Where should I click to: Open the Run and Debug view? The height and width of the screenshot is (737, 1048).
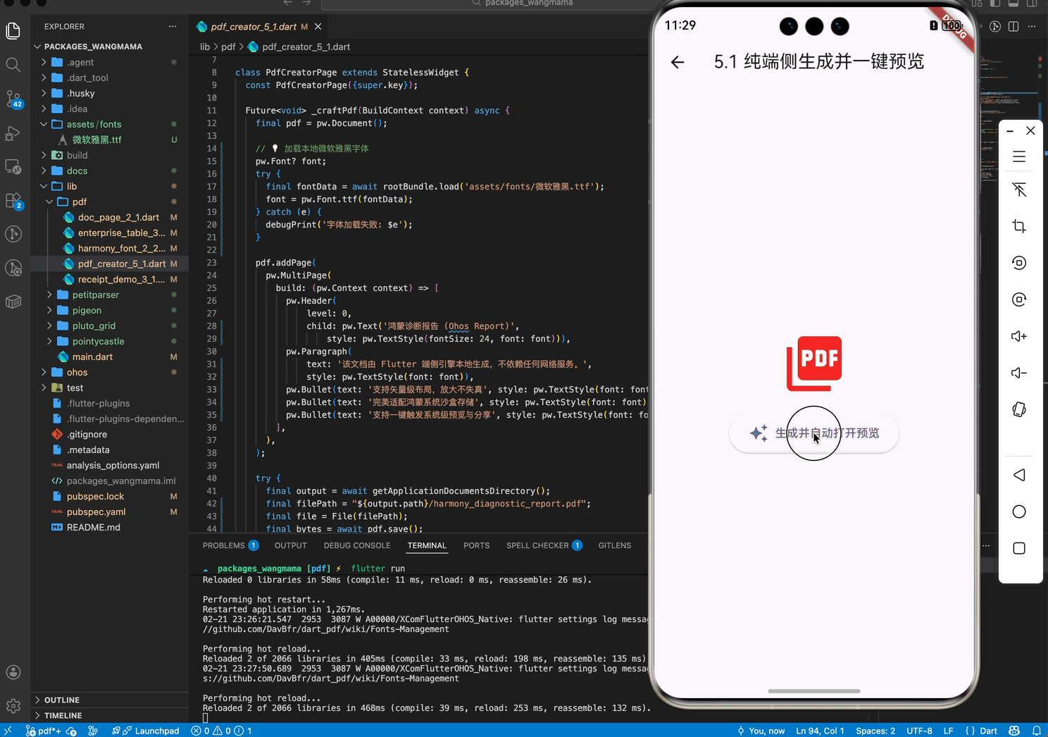coord(13,133)
